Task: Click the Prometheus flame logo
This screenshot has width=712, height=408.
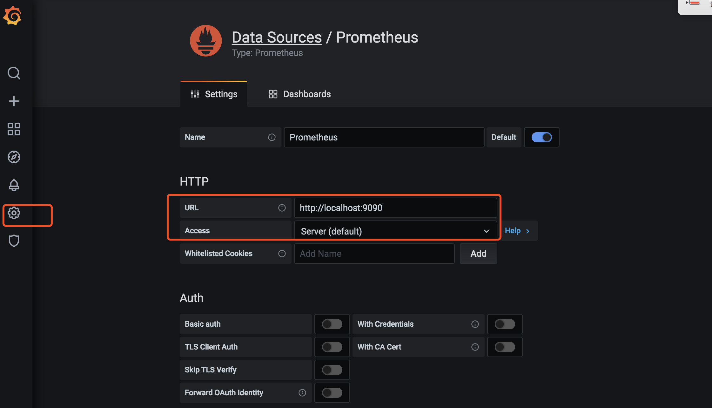Action: point(206,41)
